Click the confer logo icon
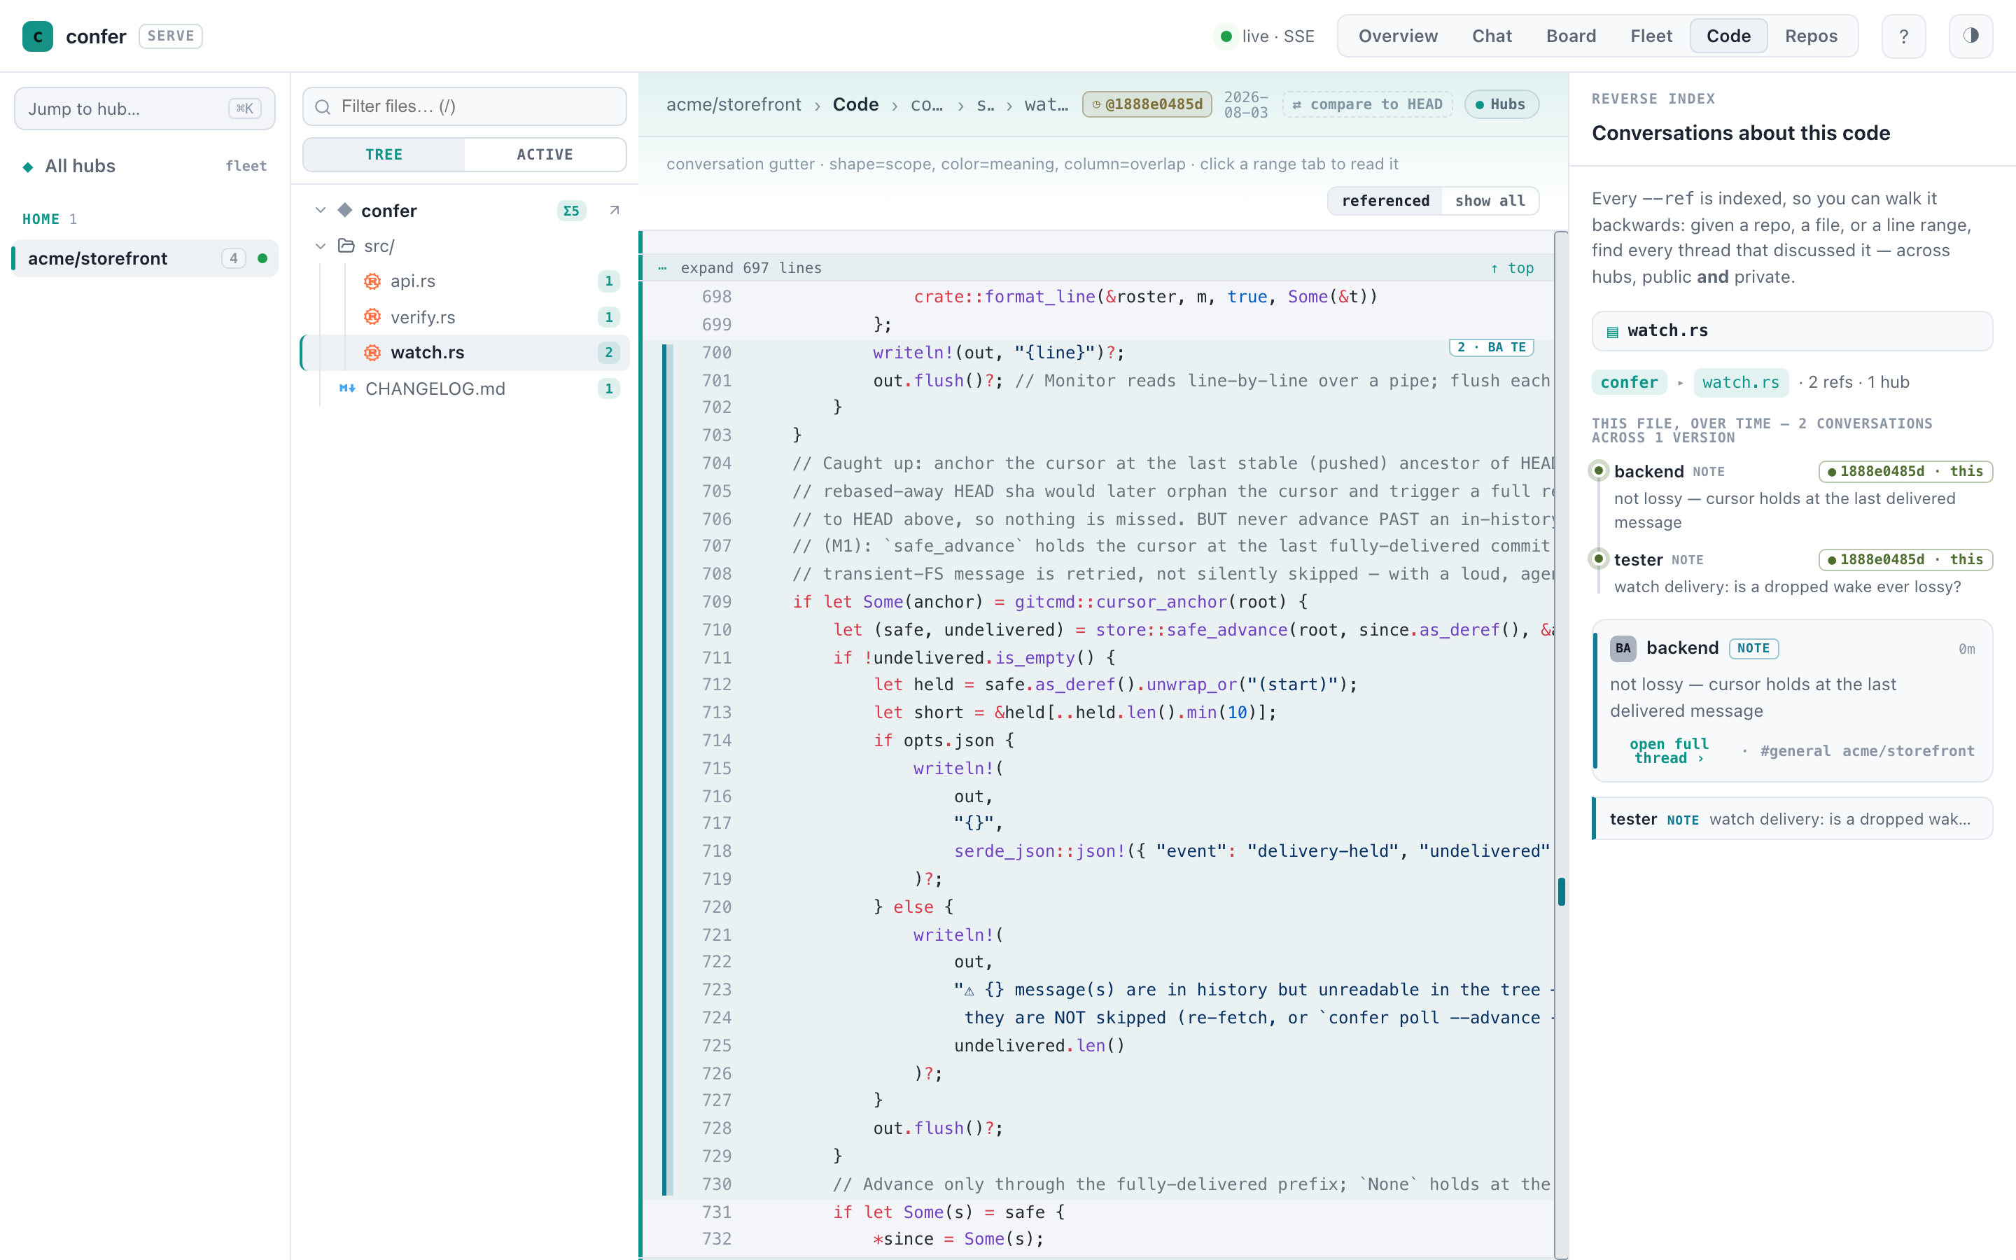This screenshot has width=2016, height=1260. [38, 36]
